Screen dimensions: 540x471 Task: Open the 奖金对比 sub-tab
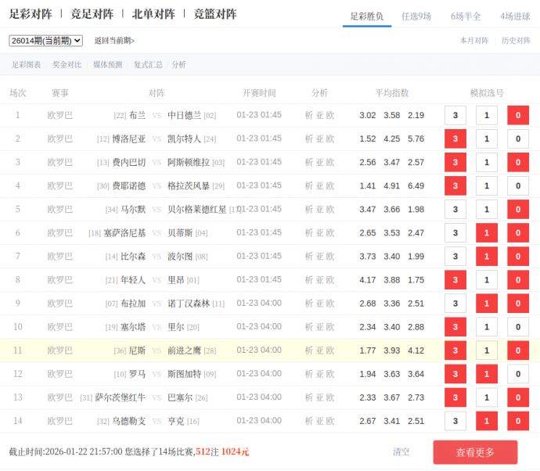tap(67, 65)
